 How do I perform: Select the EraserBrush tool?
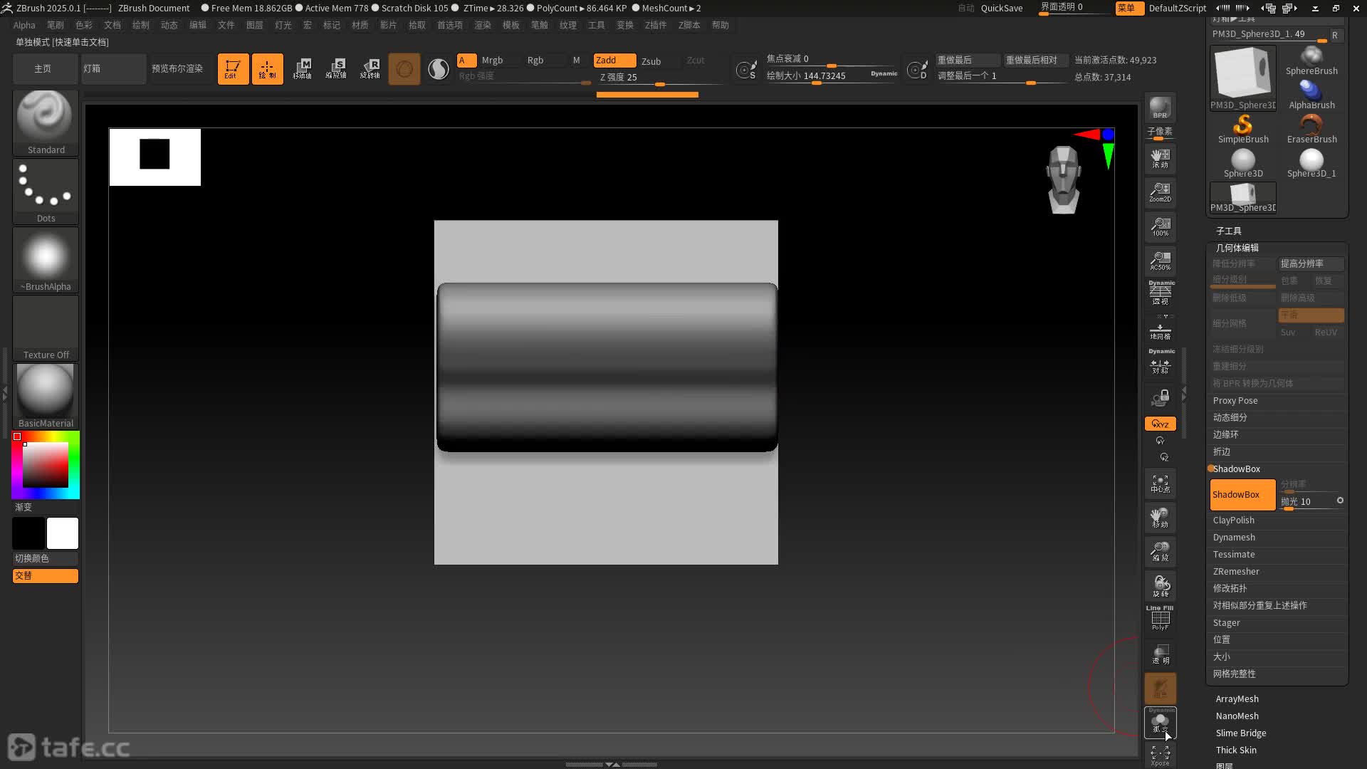tap(1311, 130)
